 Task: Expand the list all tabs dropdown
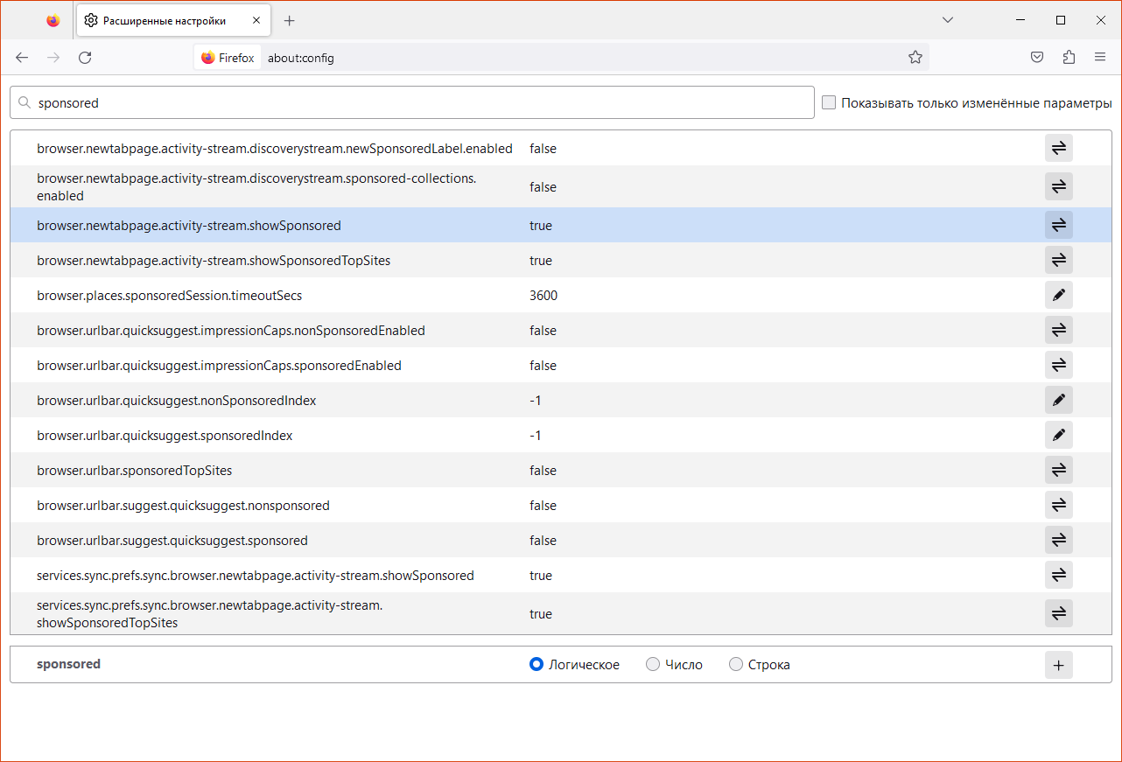click(x=948, y=20)
